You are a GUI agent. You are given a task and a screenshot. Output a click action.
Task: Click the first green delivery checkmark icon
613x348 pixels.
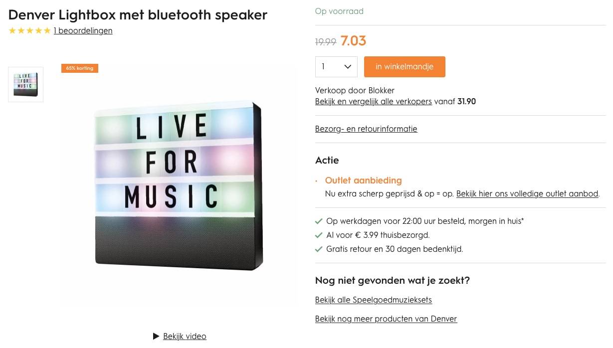point(319,221)
